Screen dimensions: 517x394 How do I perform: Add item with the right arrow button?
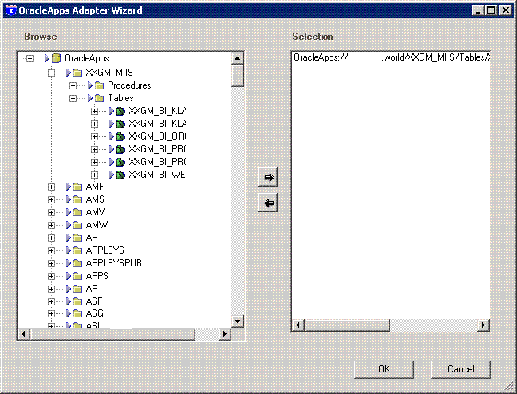[268, 177]
